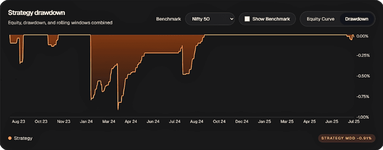Image resolution: width=383 pixels, height=150 pixels.
Task: Click the Jan 25 axis label
Action: click(264, 121)
